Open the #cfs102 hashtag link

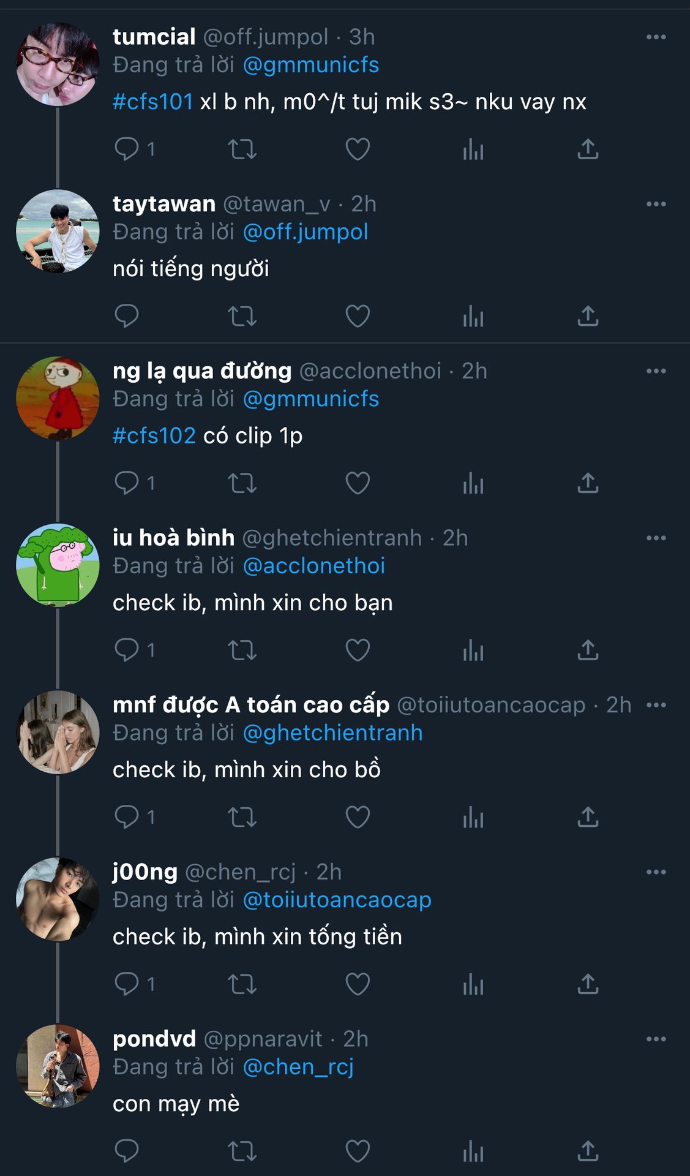coord(154,435)
